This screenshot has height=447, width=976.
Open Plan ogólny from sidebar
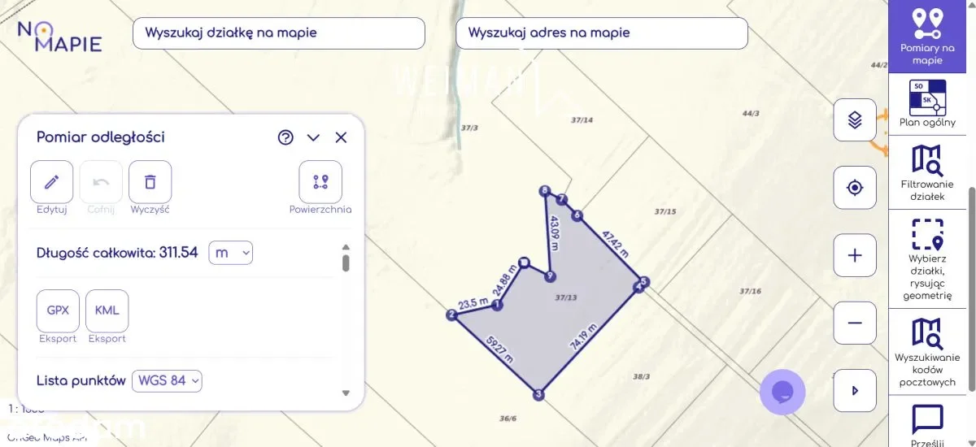[x=927, y=103]
